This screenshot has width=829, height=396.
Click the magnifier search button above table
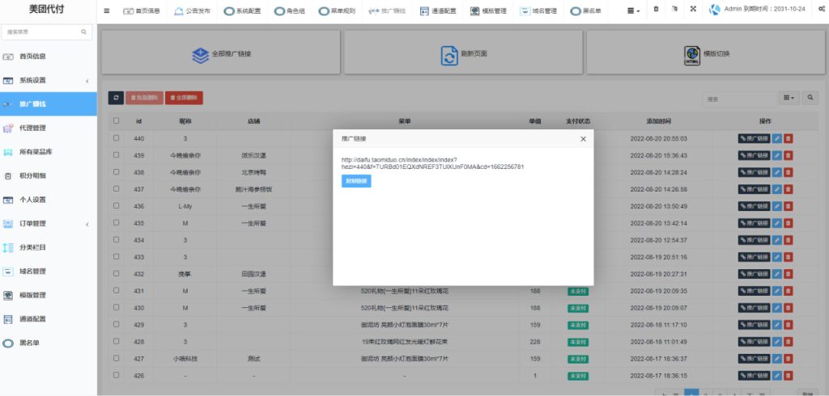point(810,98)
